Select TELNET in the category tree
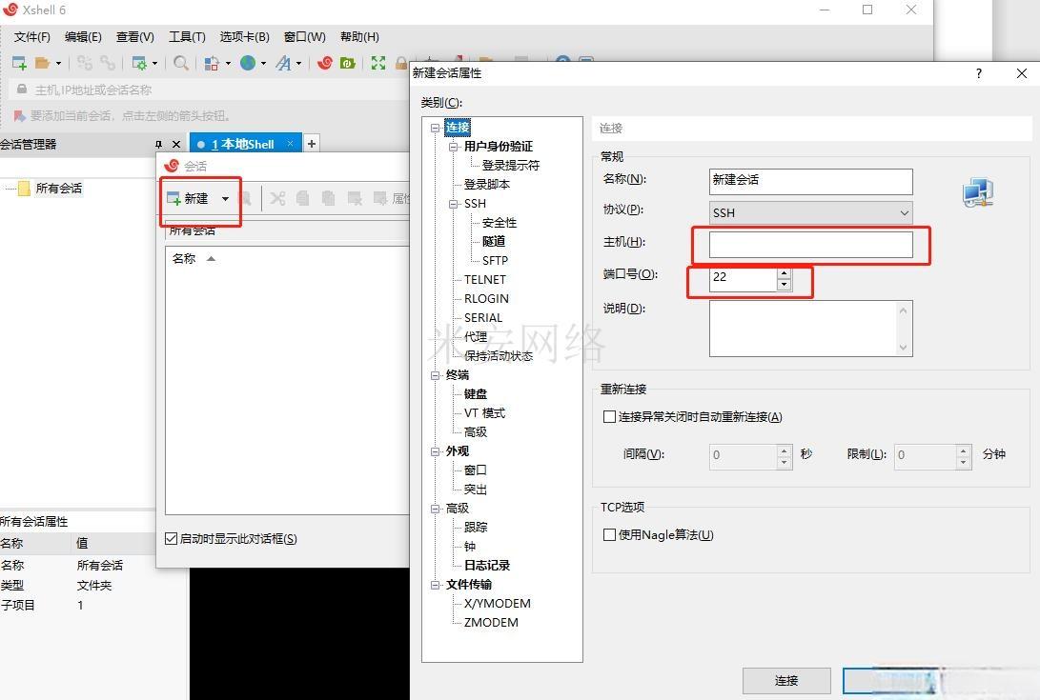This screenshot has width=1040, height=700. 485,280
